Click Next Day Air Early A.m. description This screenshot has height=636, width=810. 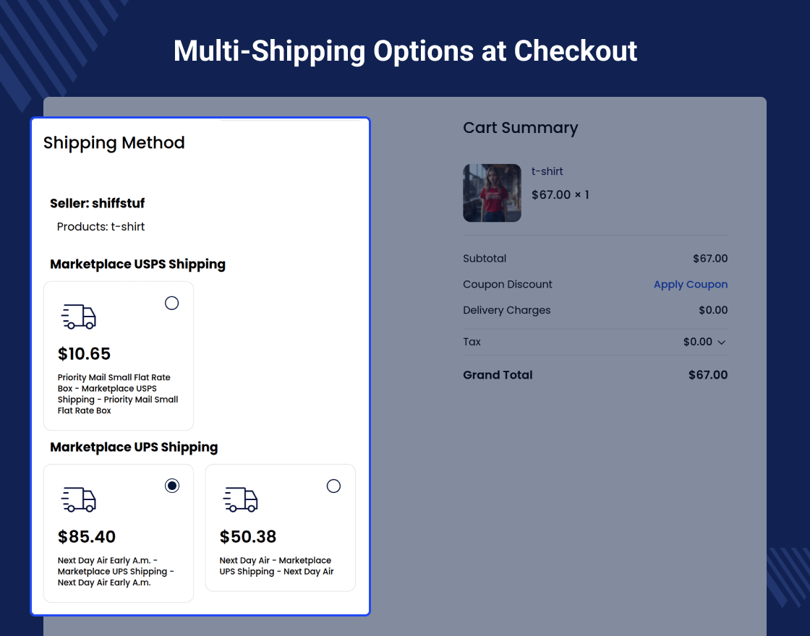coord(116,572)
